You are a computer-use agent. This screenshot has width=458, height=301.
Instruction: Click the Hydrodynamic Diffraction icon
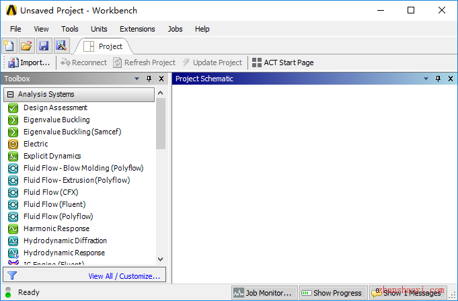(x=13, y=241)
